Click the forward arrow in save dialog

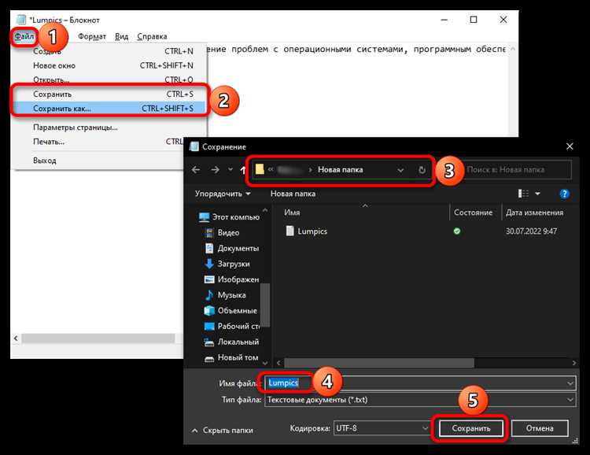(x=215, y=170)
